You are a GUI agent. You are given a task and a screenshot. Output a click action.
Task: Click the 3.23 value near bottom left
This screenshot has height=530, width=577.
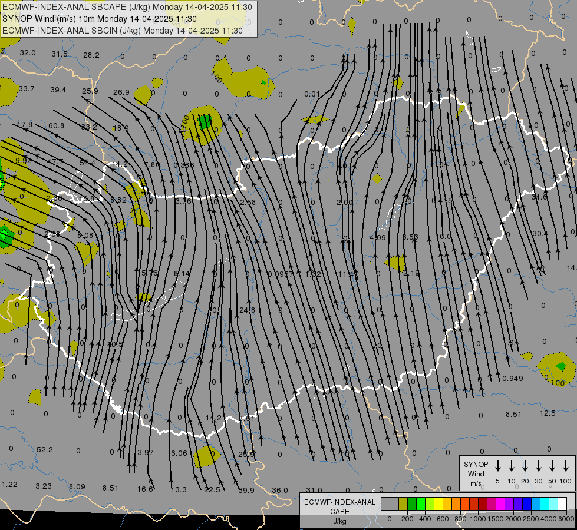(44, 486)
